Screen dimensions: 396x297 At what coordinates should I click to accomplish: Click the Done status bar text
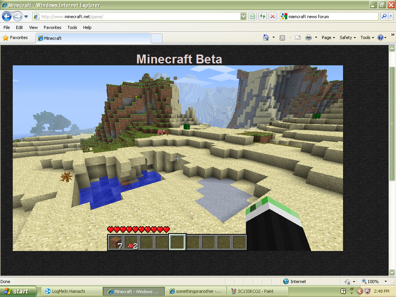5,282
